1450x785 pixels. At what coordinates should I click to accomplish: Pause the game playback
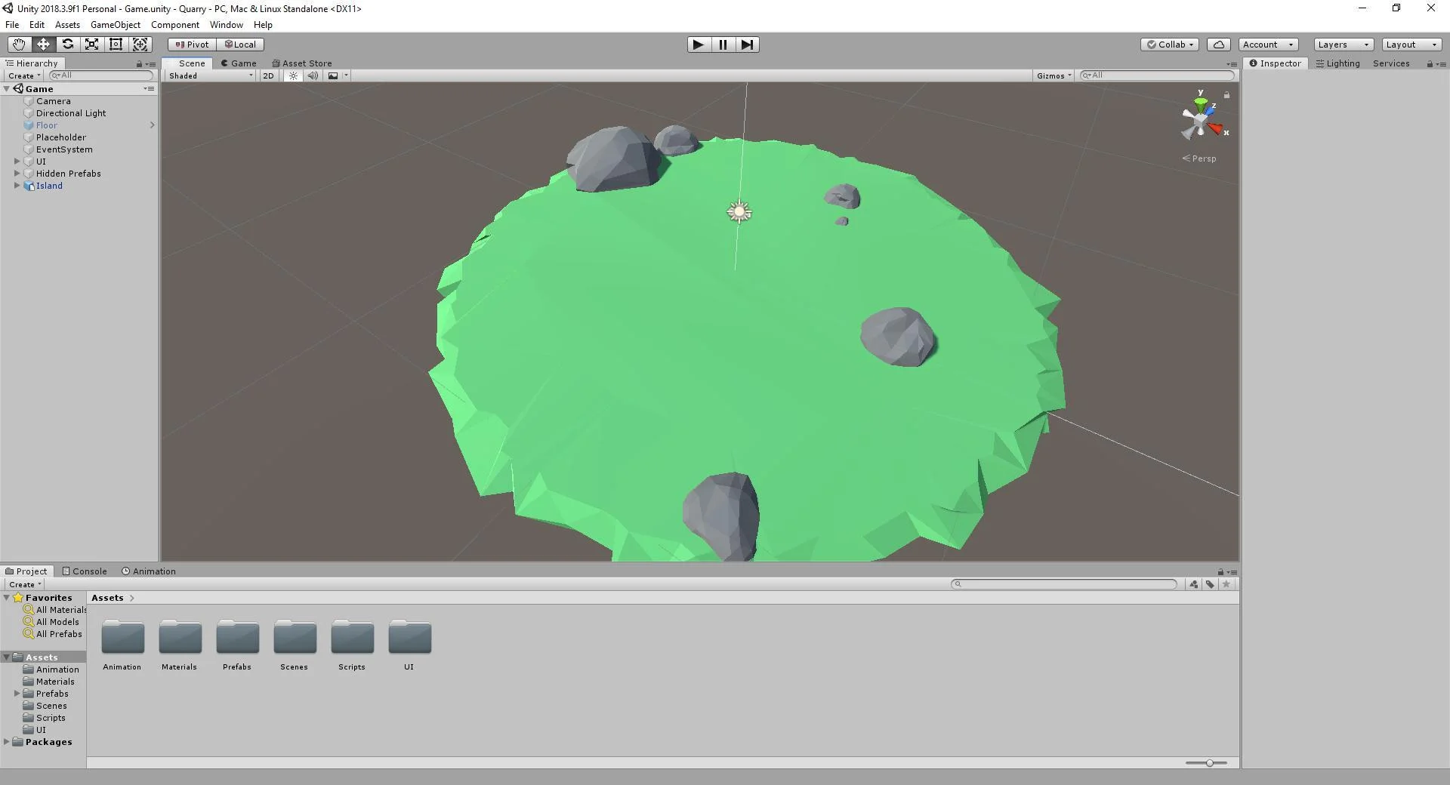pos(723,45)
